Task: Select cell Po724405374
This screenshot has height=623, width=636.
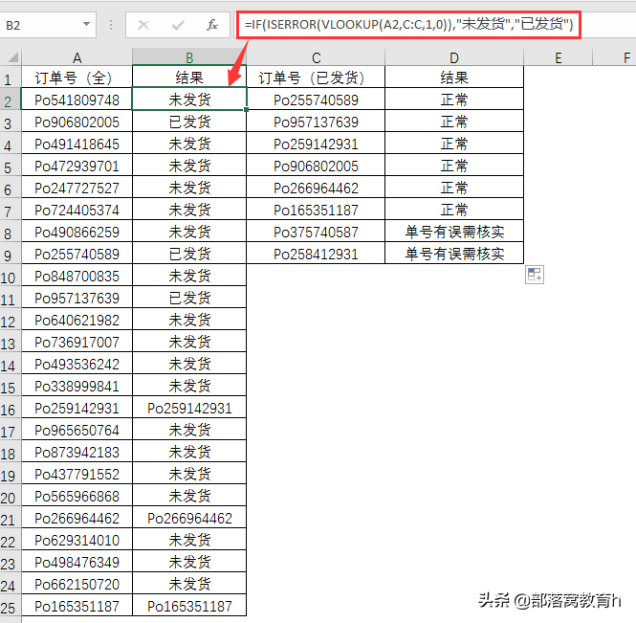Action: (77, 210)
